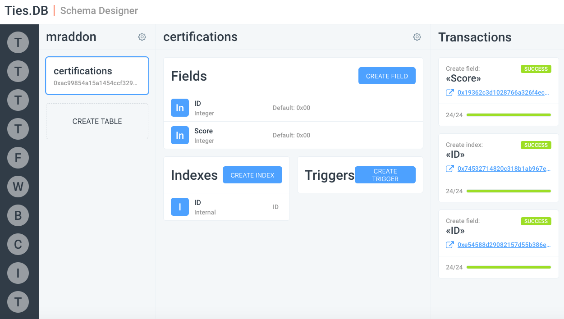Viewport: 564px width, 319px height.
Task: Open transaction hash link 0x19362c3d1028766a326f4ec
Action: pos(504,92)
